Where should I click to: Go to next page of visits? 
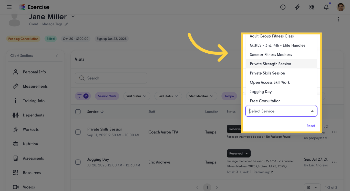pos(217,187)
